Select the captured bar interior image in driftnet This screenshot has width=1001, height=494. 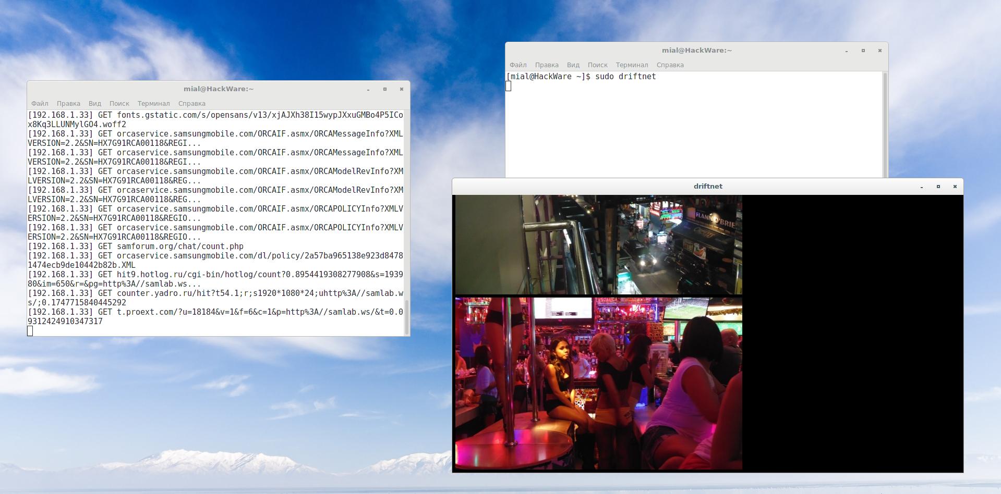[598, 383]
